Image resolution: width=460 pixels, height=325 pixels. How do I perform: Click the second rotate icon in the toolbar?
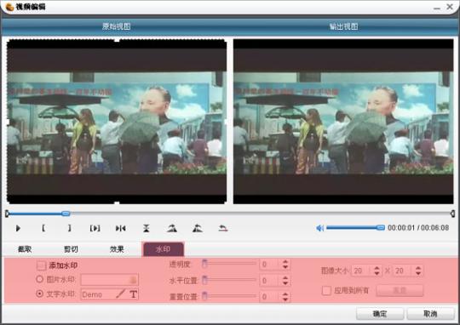(x=198, y=228)
